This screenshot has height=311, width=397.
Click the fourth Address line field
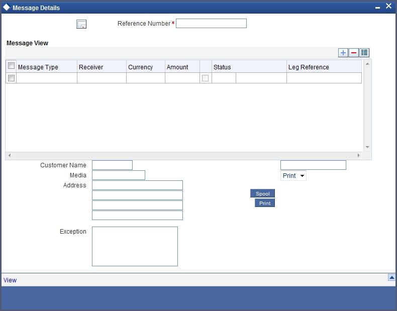137,216
